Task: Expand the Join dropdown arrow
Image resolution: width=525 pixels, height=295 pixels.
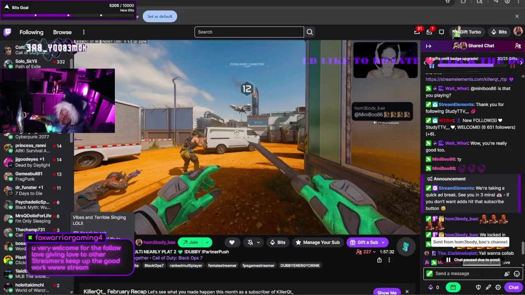Action: point(208,242)
